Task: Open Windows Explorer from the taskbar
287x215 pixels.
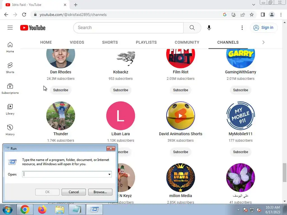Action: (60, 209)
